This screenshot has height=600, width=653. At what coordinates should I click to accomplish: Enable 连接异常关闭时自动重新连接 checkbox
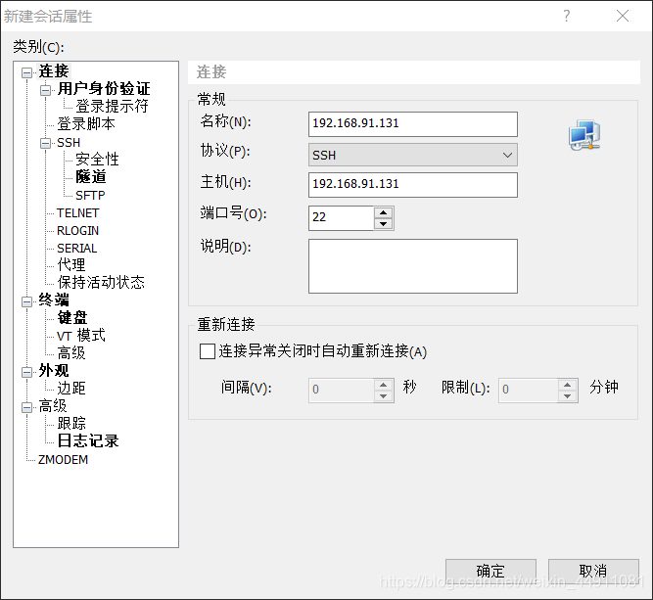pyautogui.click(x=208, y=351)
